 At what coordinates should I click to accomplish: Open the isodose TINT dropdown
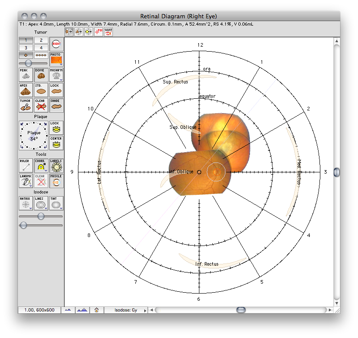tap(56, 203)
